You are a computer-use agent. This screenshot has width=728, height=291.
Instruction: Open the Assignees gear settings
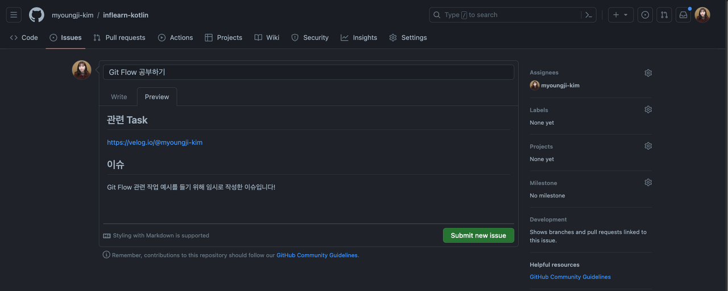[x=648, y=73]
